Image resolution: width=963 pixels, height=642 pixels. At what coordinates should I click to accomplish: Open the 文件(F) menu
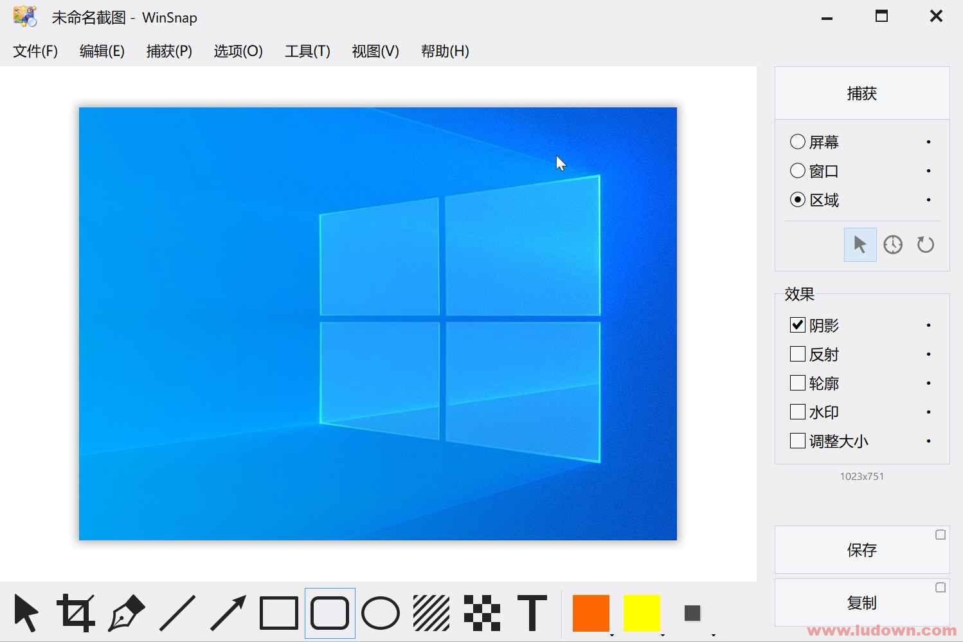35,51
